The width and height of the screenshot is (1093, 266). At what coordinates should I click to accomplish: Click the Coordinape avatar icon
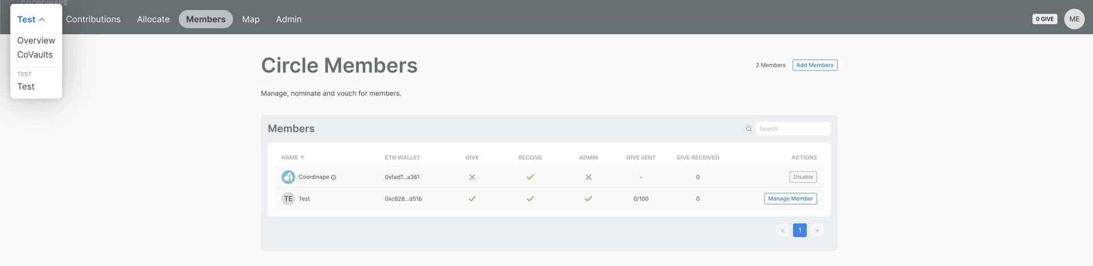pyautogui.click(x=288, y=177)
